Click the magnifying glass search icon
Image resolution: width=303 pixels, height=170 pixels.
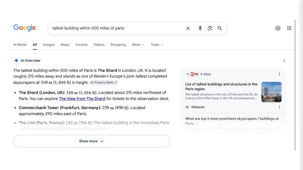click(220, 28)
